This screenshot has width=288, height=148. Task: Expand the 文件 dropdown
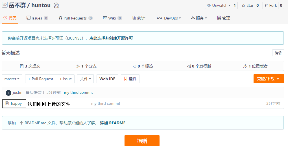(x=85, y=79)
